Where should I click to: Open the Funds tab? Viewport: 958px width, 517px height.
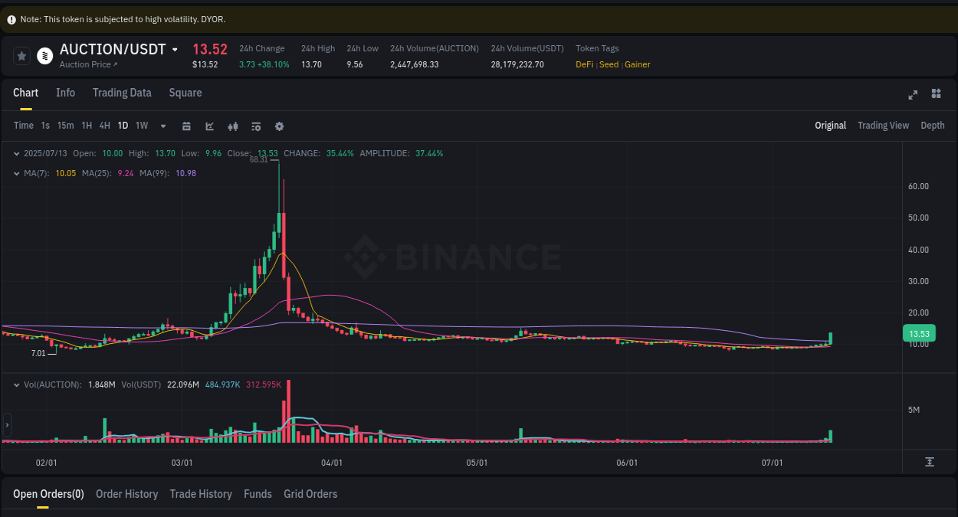[258, 494]
